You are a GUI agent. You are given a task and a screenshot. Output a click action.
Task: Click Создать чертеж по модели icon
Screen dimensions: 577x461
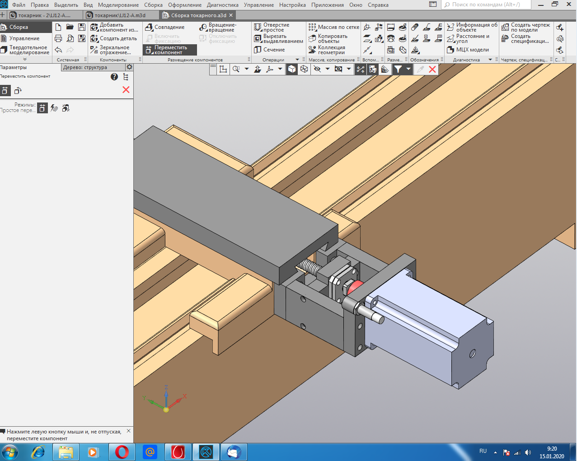pyautogui.click(x=505, y=28)
